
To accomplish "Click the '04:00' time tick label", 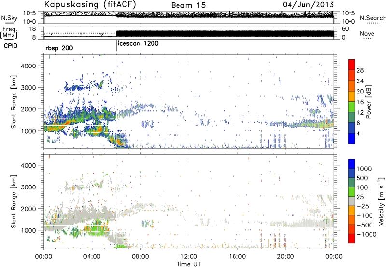I will 92,257.
